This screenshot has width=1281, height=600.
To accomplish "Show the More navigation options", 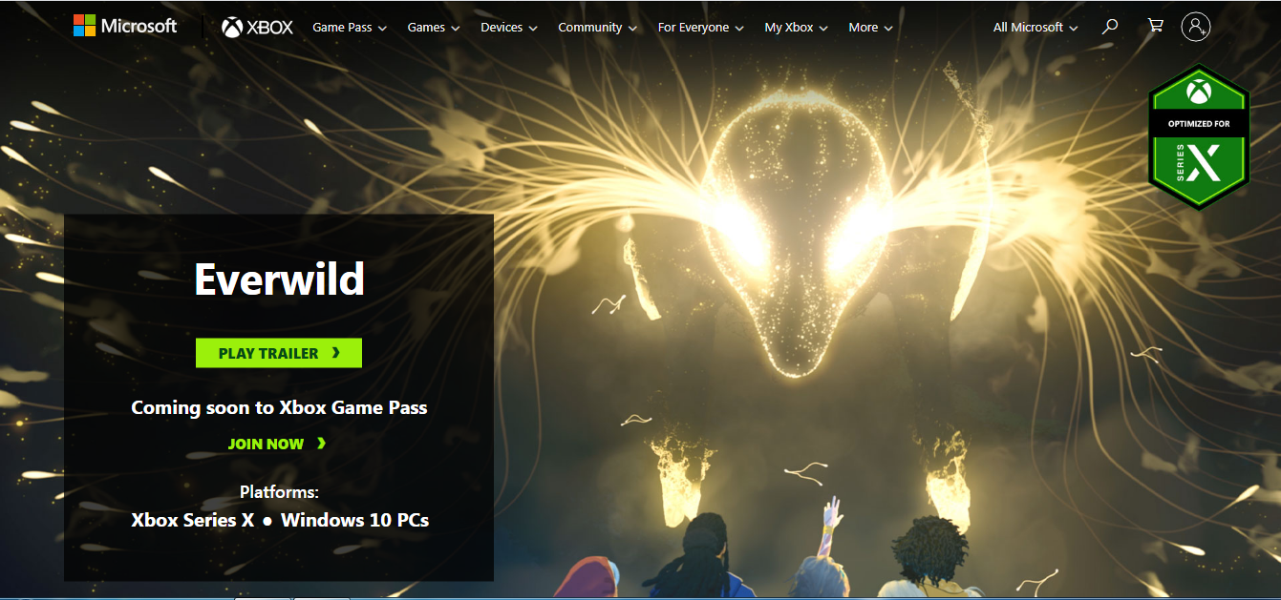I will (x=870, y=28).
